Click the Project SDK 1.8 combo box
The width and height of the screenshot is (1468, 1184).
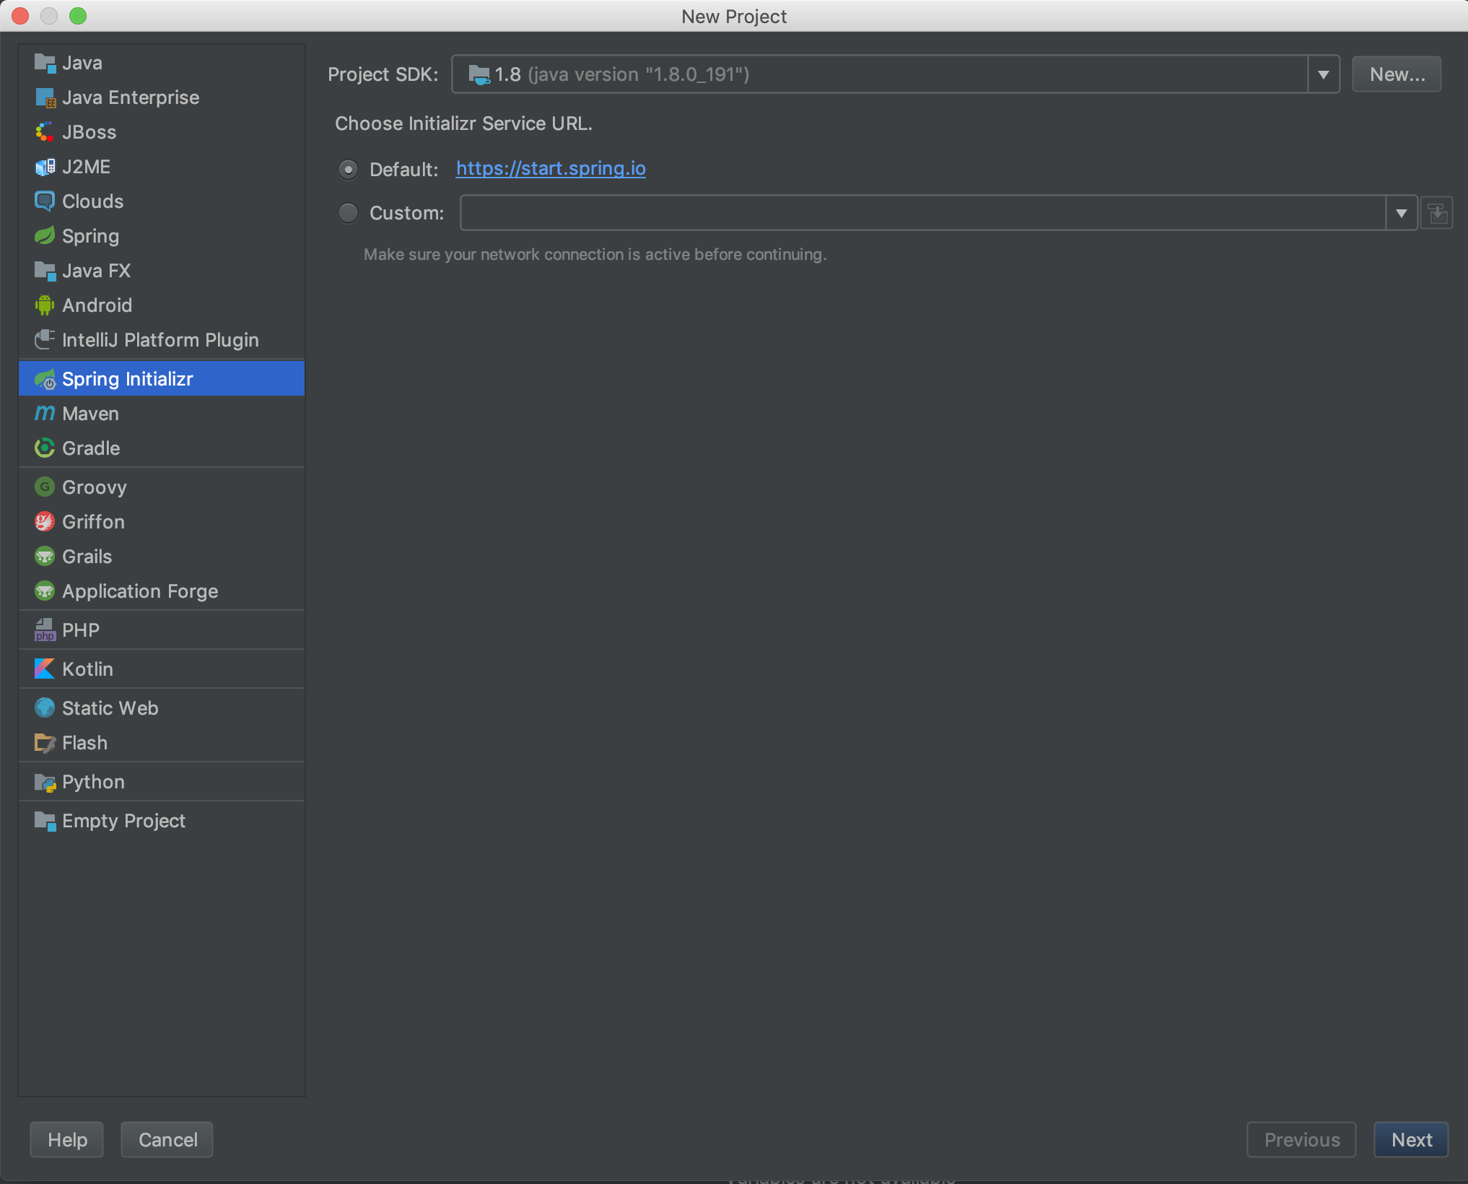click(879, 74)
